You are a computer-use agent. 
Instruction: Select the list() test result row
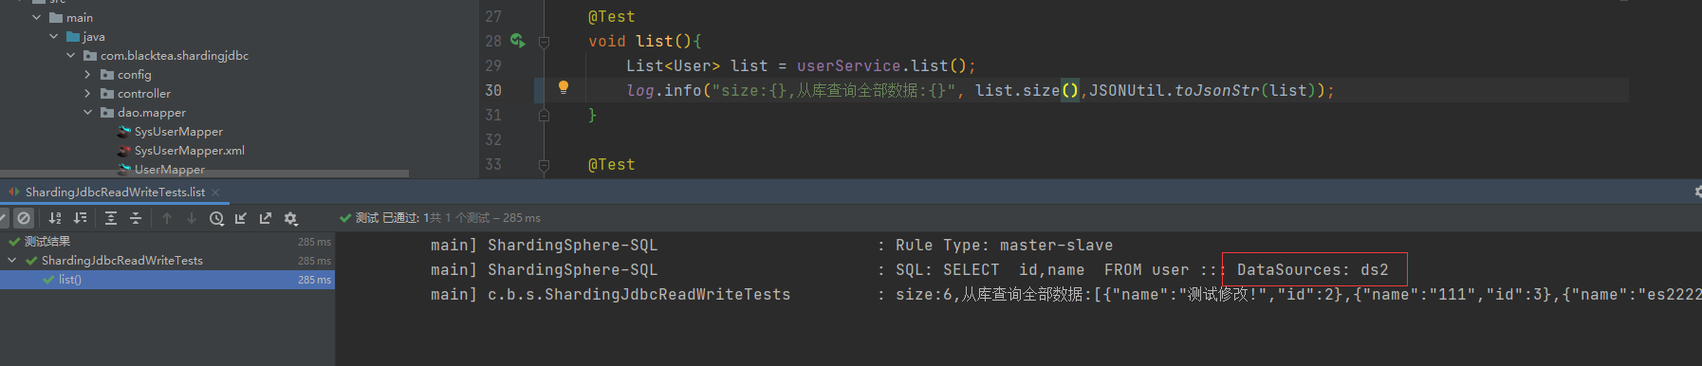167,280
